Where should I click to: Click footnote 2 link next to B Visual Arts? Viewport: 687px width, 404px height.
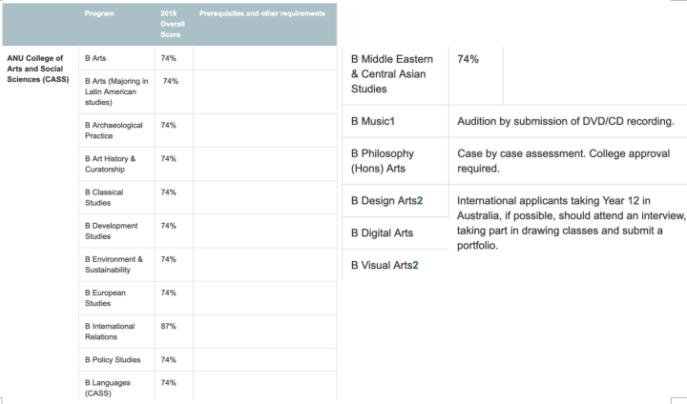[x=415, y=265]
